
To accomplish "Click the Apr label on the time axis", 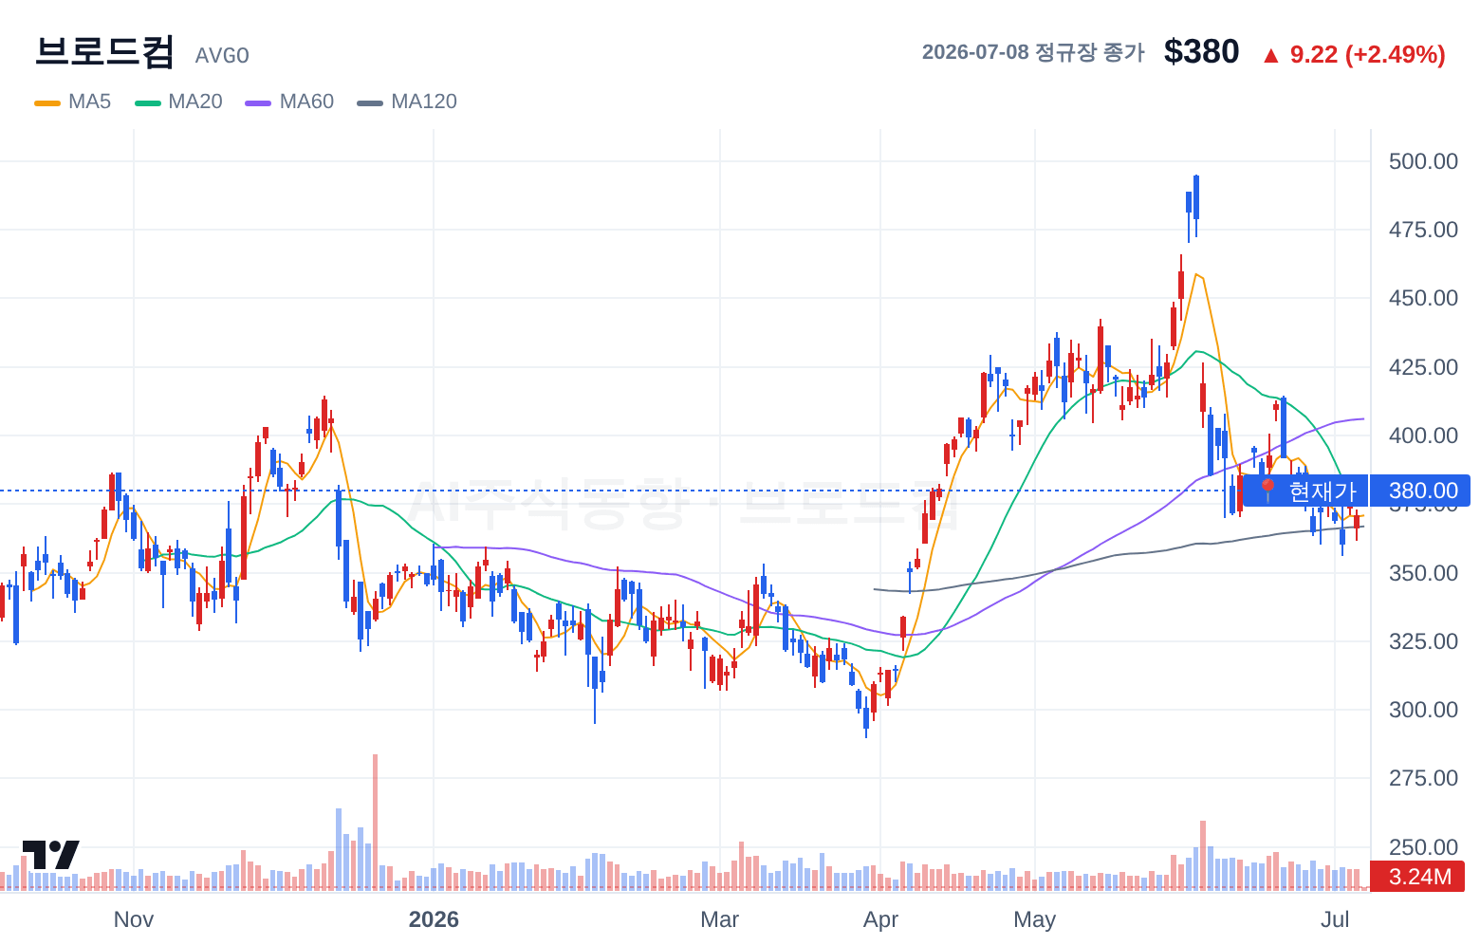I will coord(880,919).
